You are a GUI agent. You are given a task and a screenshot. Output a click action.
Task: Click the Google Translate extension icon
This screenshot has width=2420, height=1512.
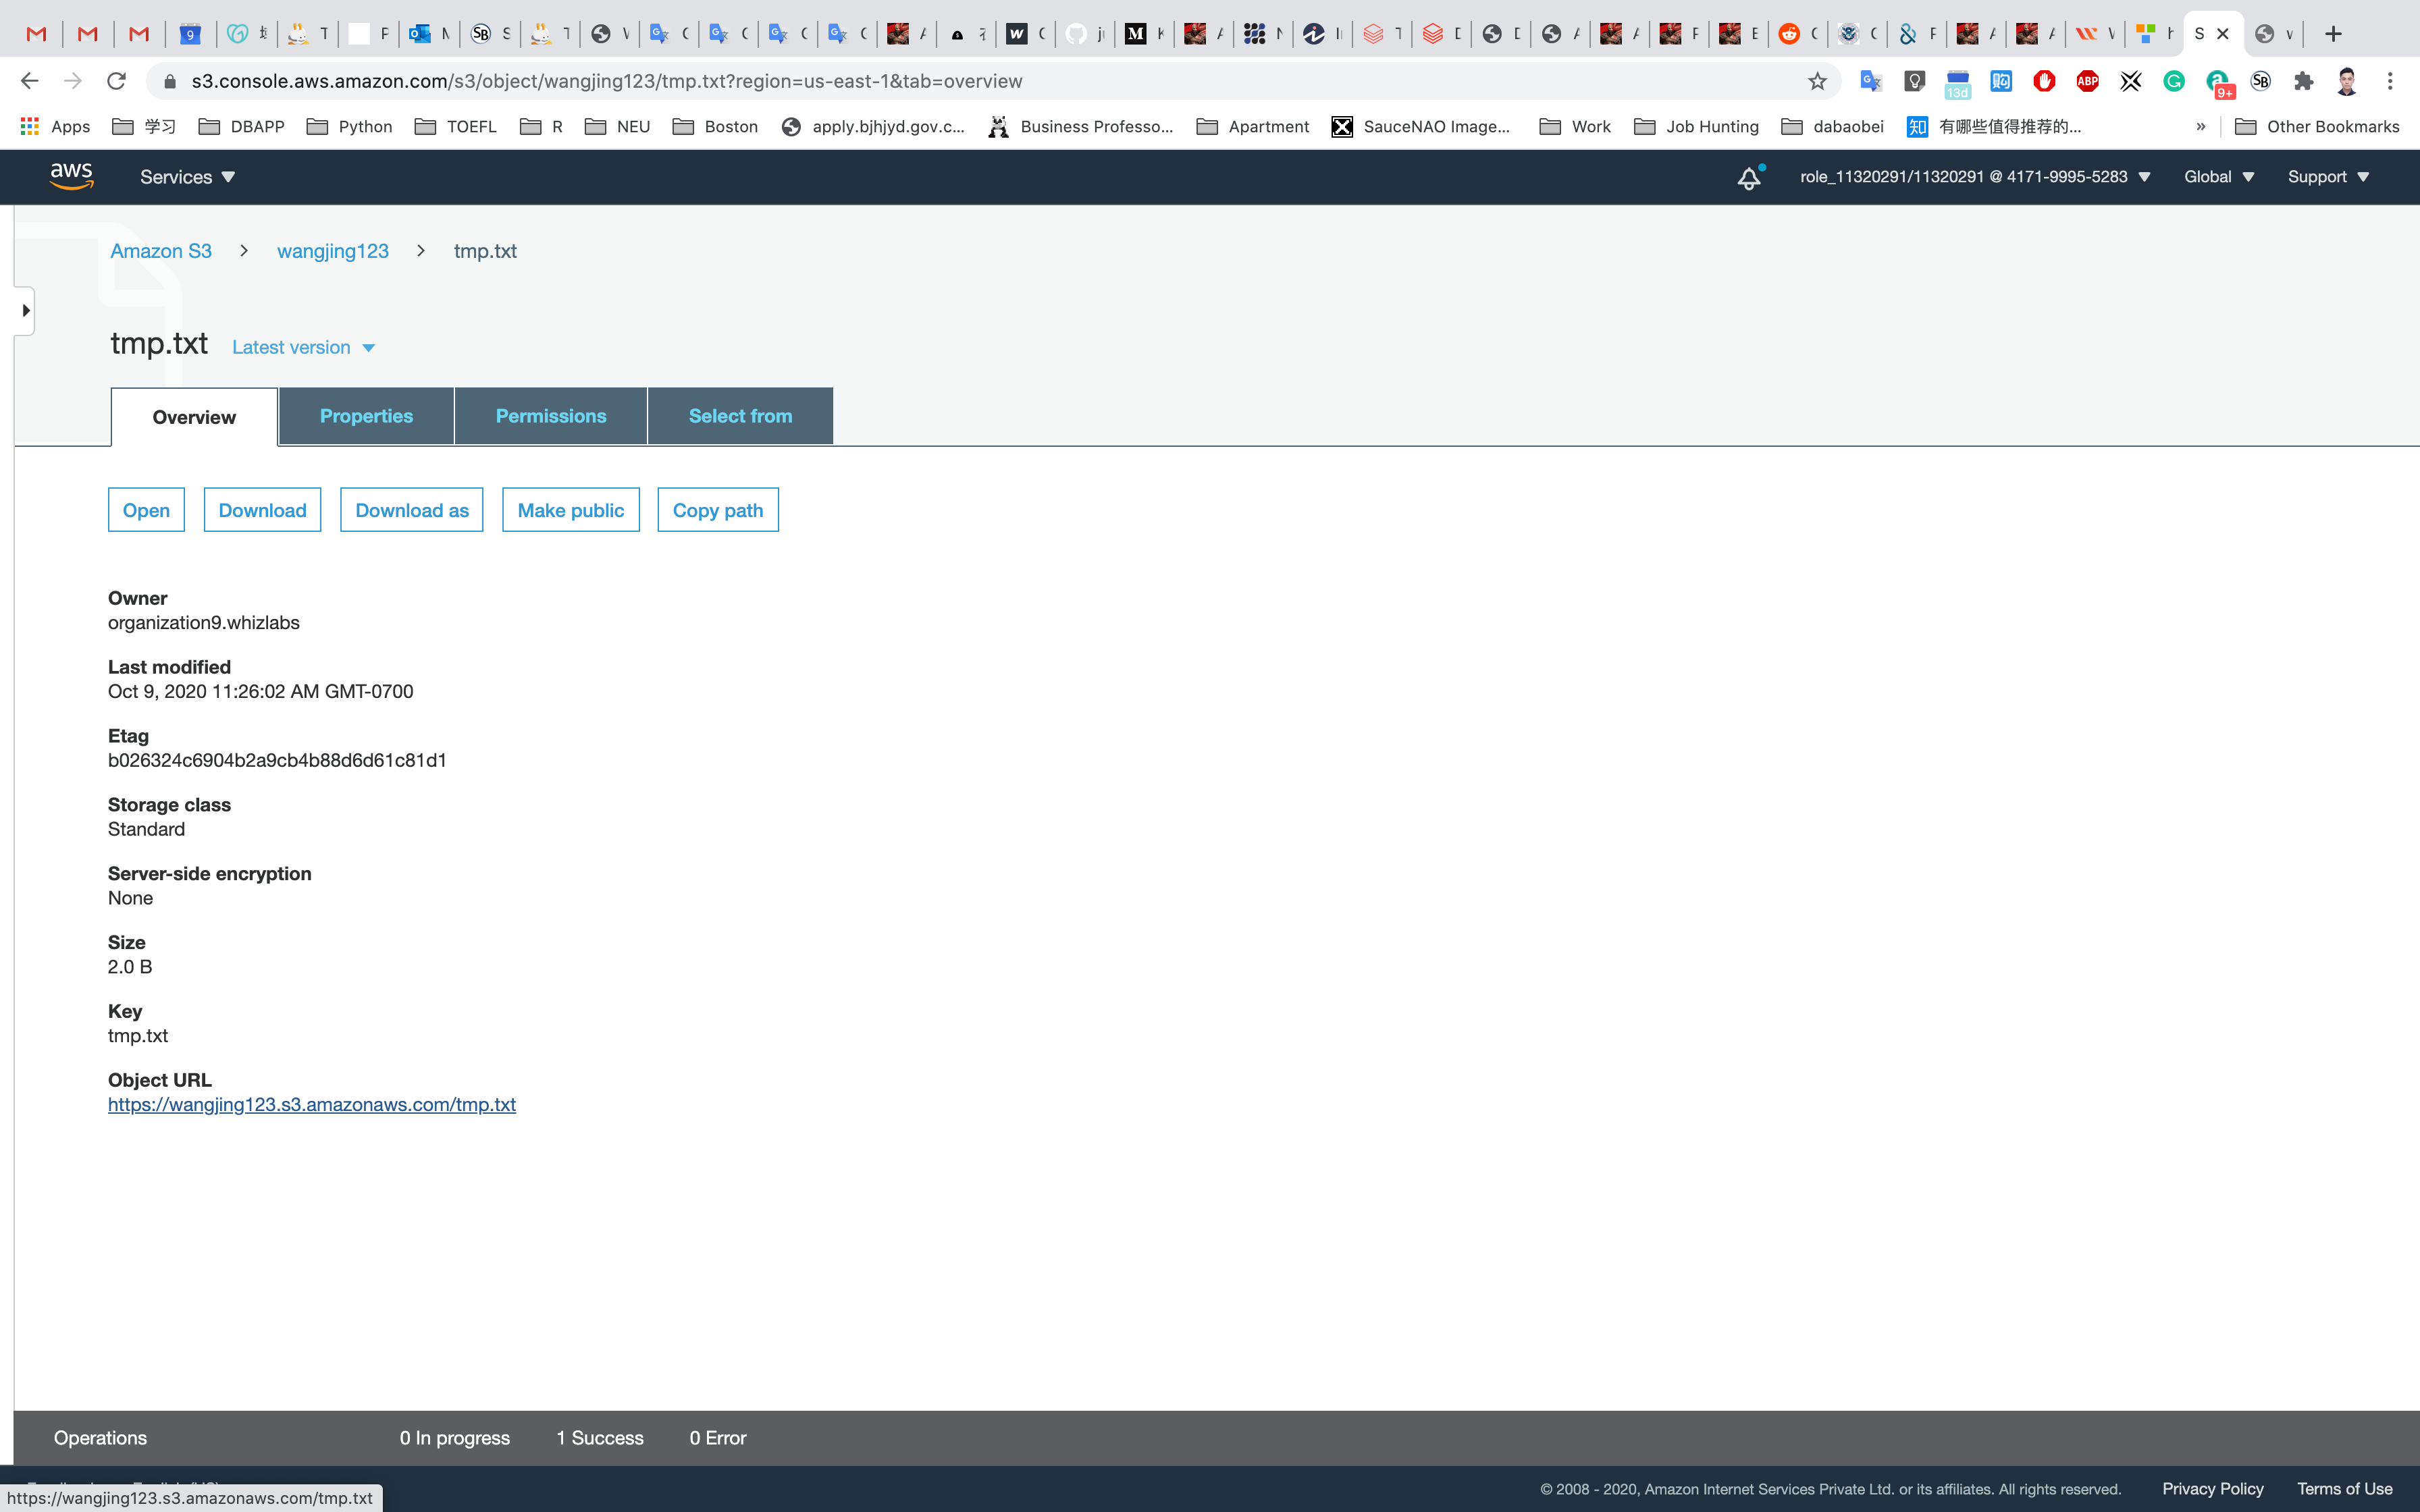pos(1871,81)
